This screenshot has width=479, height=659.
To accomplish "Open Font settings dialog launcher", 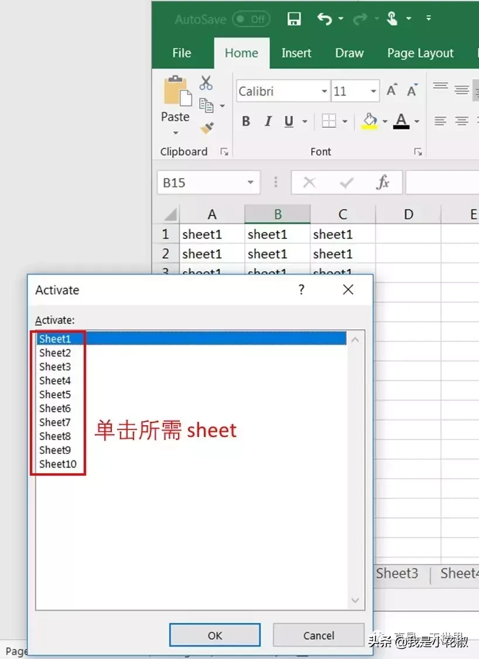I will tap(418, 152).
